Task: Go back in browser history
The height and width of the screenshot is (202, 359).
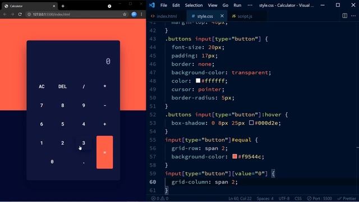Action: (5, 14)
